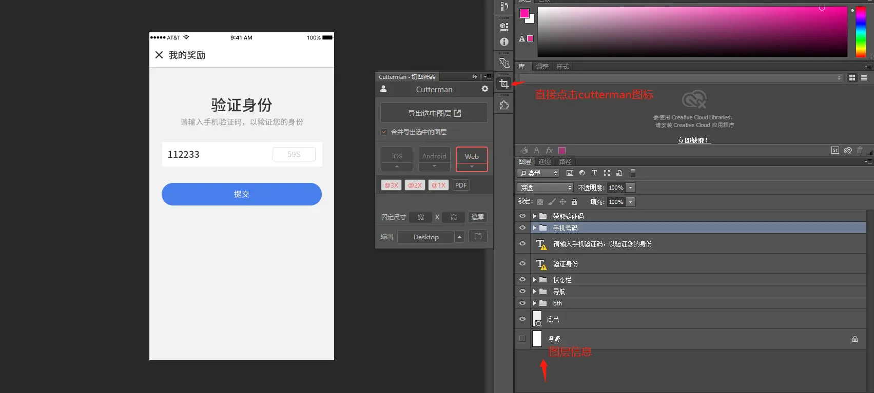Viewport: 874px width, 393px height.
Task: Open the Cutterman panel icon
Action: click(x=504, y=84)
